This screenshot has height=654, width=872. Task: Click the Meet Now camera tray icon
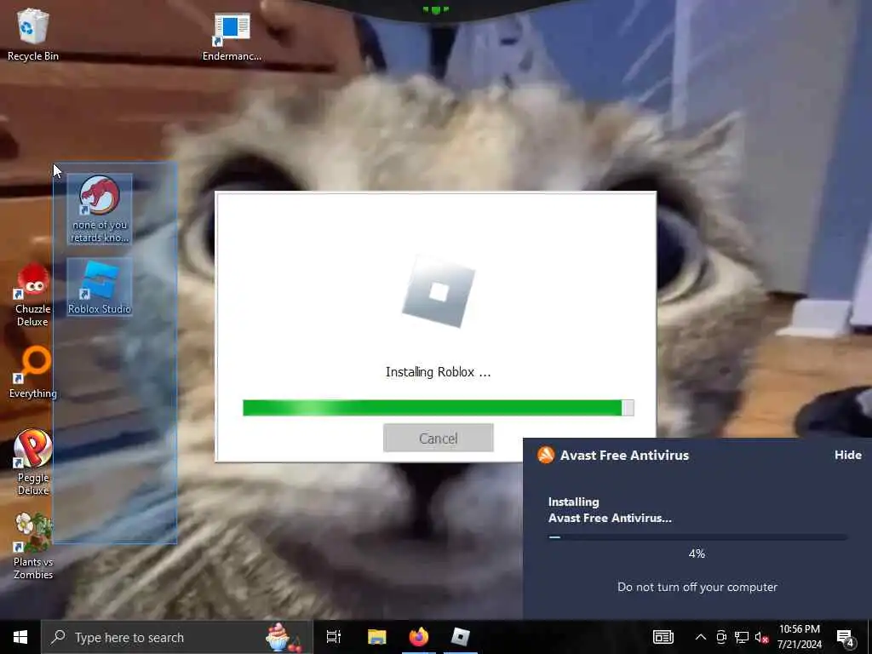(x=721, y=637)
